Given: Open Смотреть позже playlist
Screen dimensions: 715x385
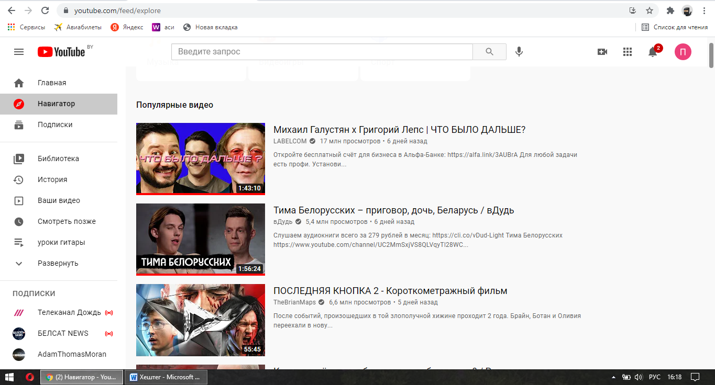Looking at the screenshot, I should 59,221.
